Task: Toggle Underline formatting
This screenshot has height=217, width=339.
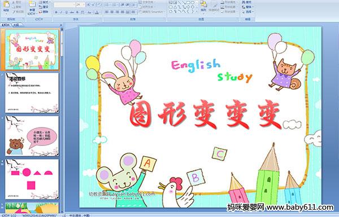Action: coord(66,12)
